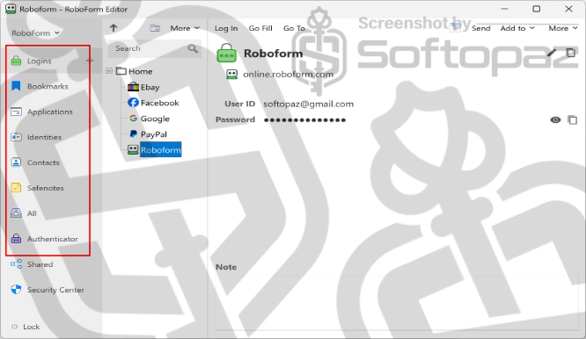
Task: Copy the password to clipboard
Action: [x=572, y=119]
